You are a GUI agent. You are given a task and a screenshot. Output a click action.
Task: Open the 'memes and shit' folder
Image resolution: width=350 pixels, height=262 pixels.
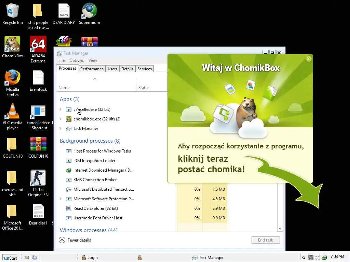(13, 183)
